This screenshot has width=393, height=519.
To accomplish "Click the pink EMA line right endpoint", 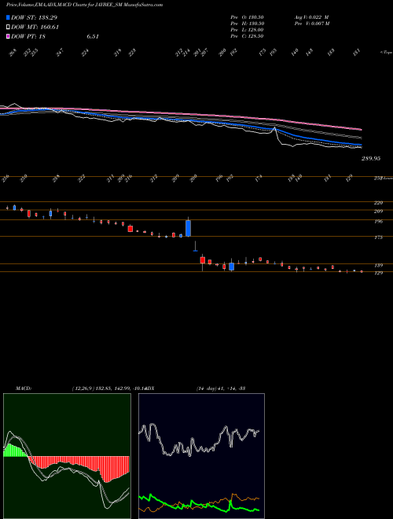I will (x=361, y=130).
